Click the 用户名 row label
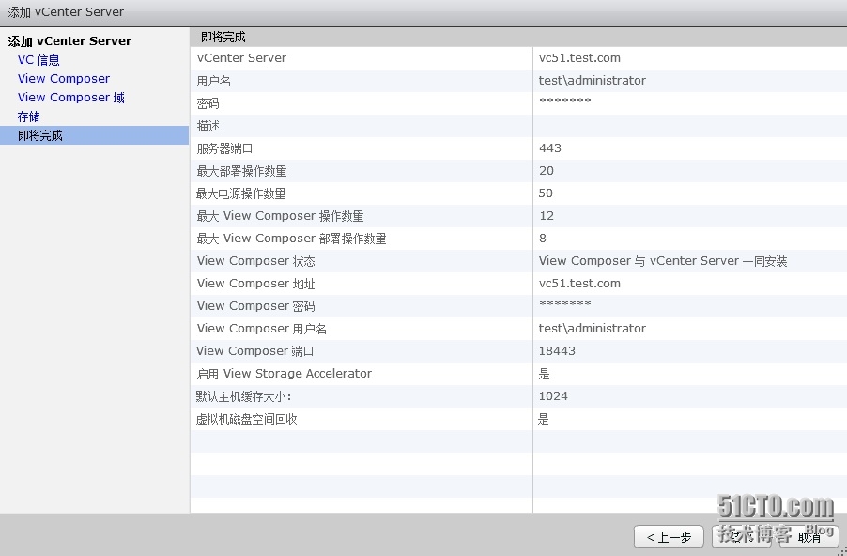The height and width of the screenshot is (556, 847). pos(214,81)
